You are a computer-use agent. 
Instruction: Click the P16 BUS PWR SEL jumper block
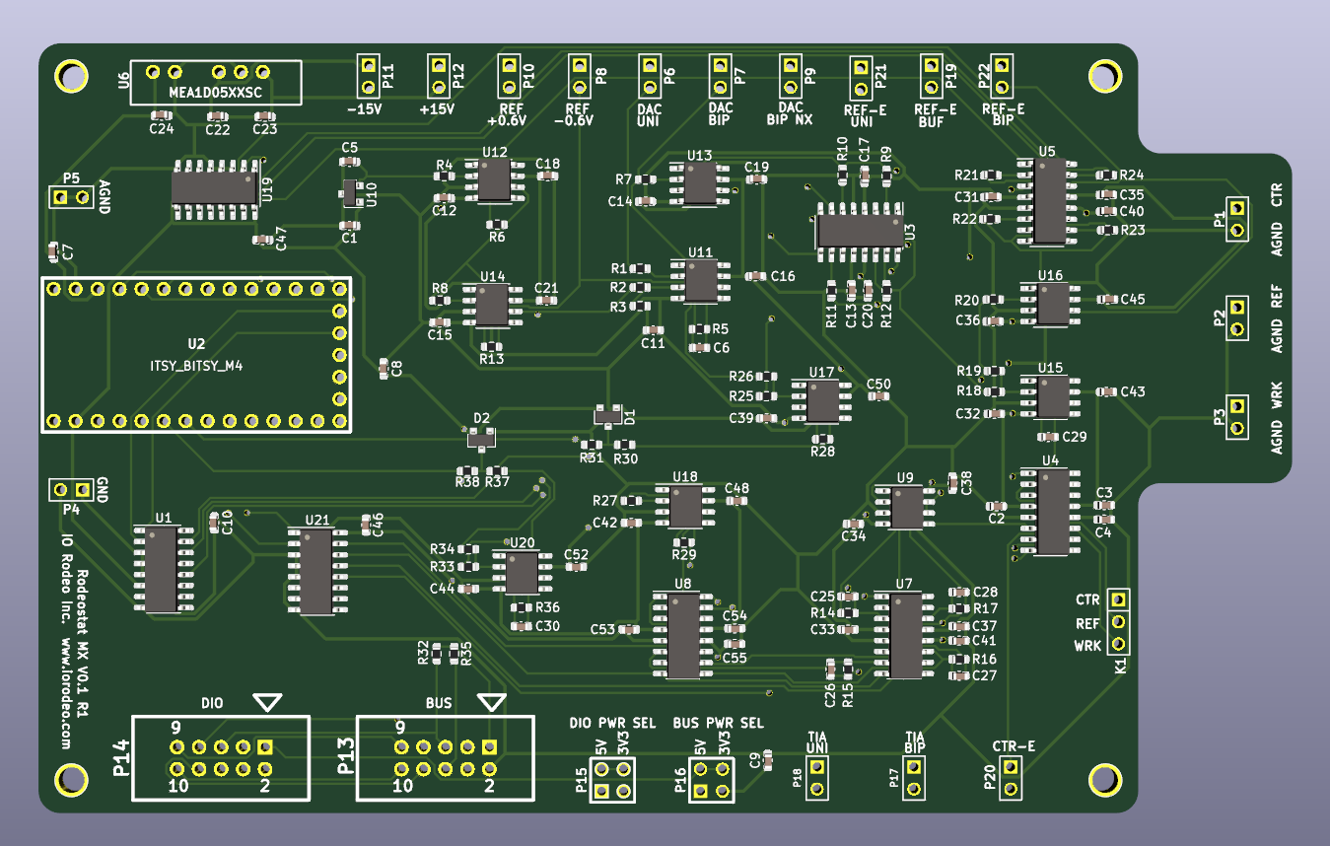click(x=712, y=780)
